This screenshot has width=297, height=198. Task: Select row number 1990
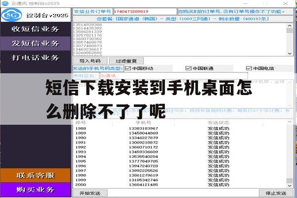point(81,138)
